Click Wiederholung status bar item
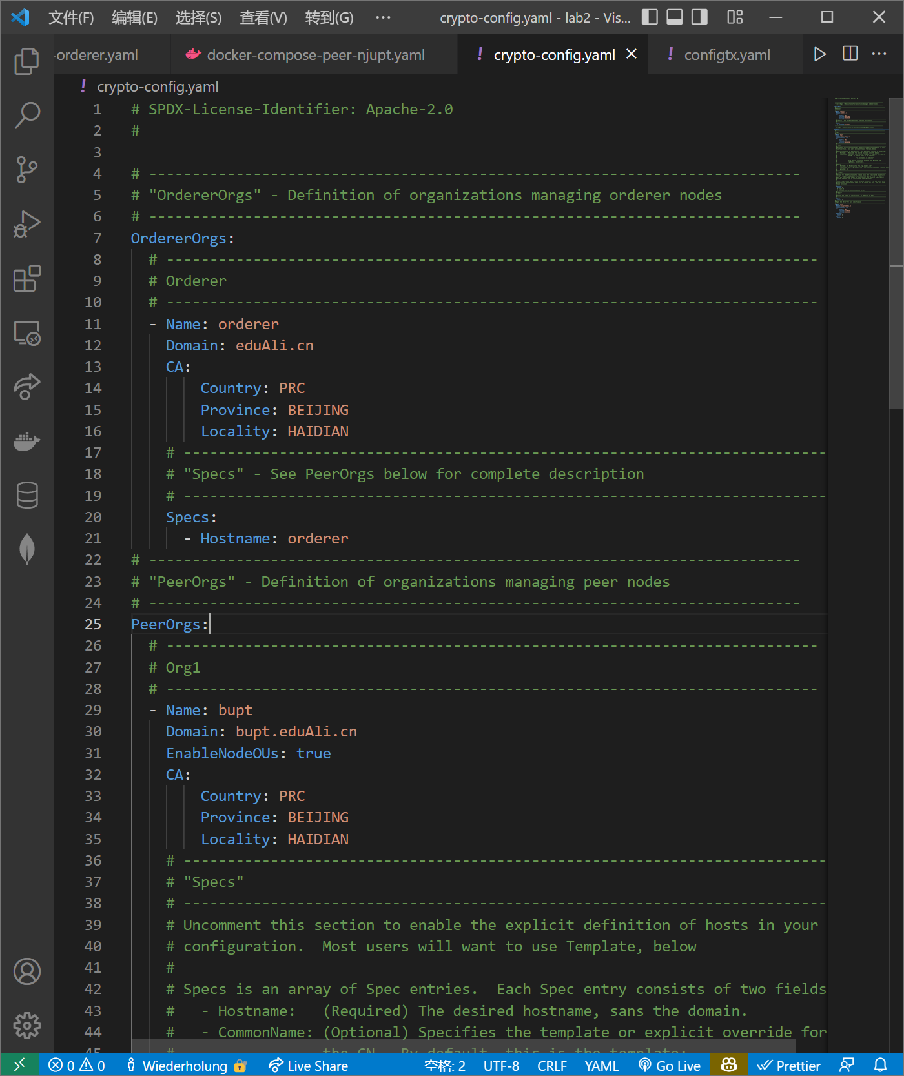The width and height of the screenshot is (904, 1076). click(186, 1066)
